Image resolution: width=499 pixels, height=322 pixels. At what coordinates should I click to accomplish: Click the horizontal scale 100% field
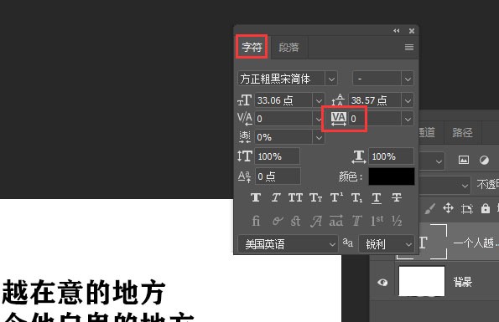[x=391, y=156]
